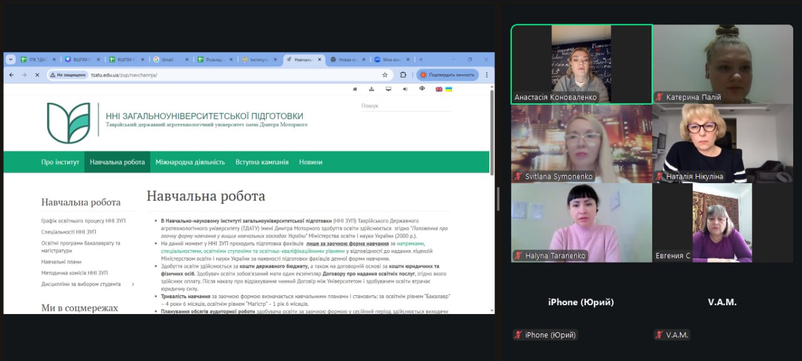
Task: Toggle the accessibility eye icon
Action: [x=422, y=89]
